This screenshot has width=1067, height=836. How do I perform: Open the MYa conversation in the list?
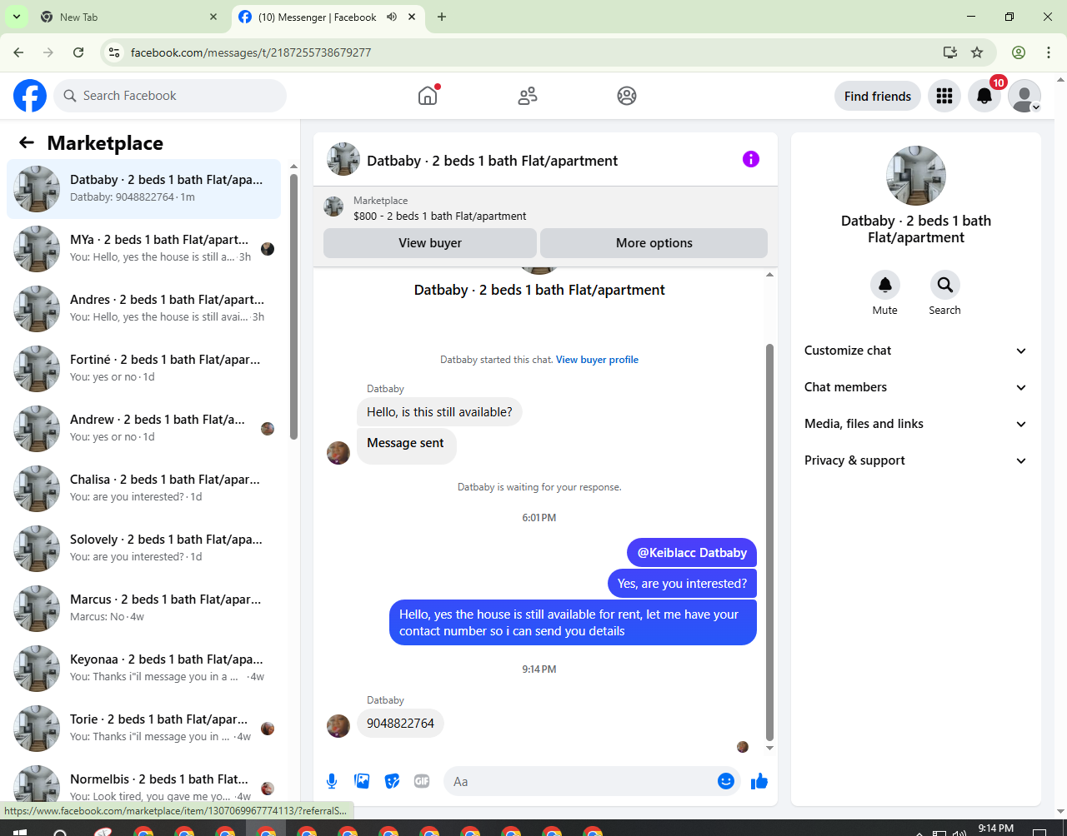point(143,249)
